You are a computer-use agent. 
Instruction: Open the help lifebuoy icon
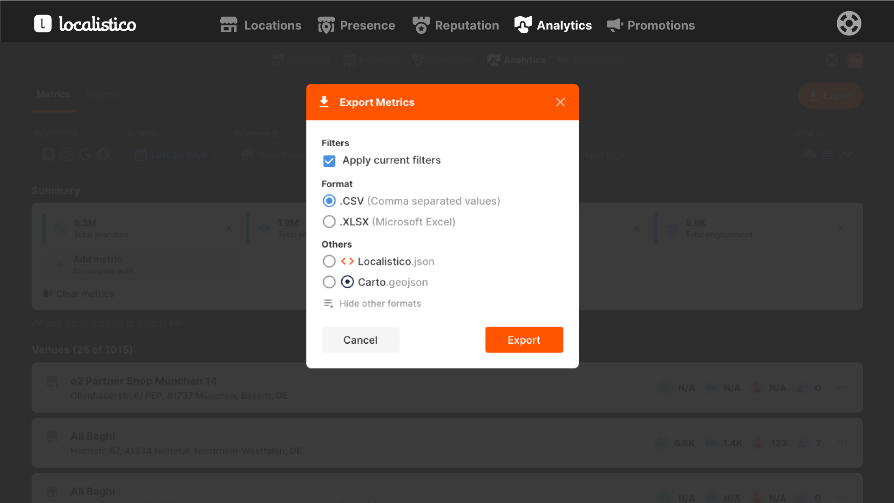(849, 24)
